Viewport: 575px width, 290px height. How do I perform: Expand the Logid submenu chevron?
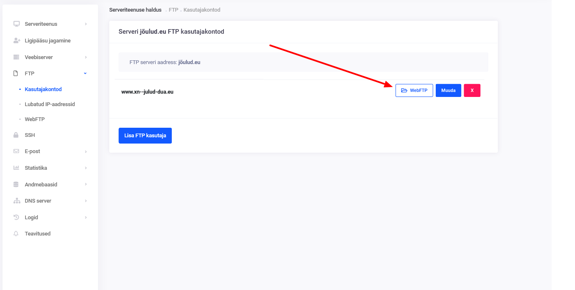pos(85,218)
